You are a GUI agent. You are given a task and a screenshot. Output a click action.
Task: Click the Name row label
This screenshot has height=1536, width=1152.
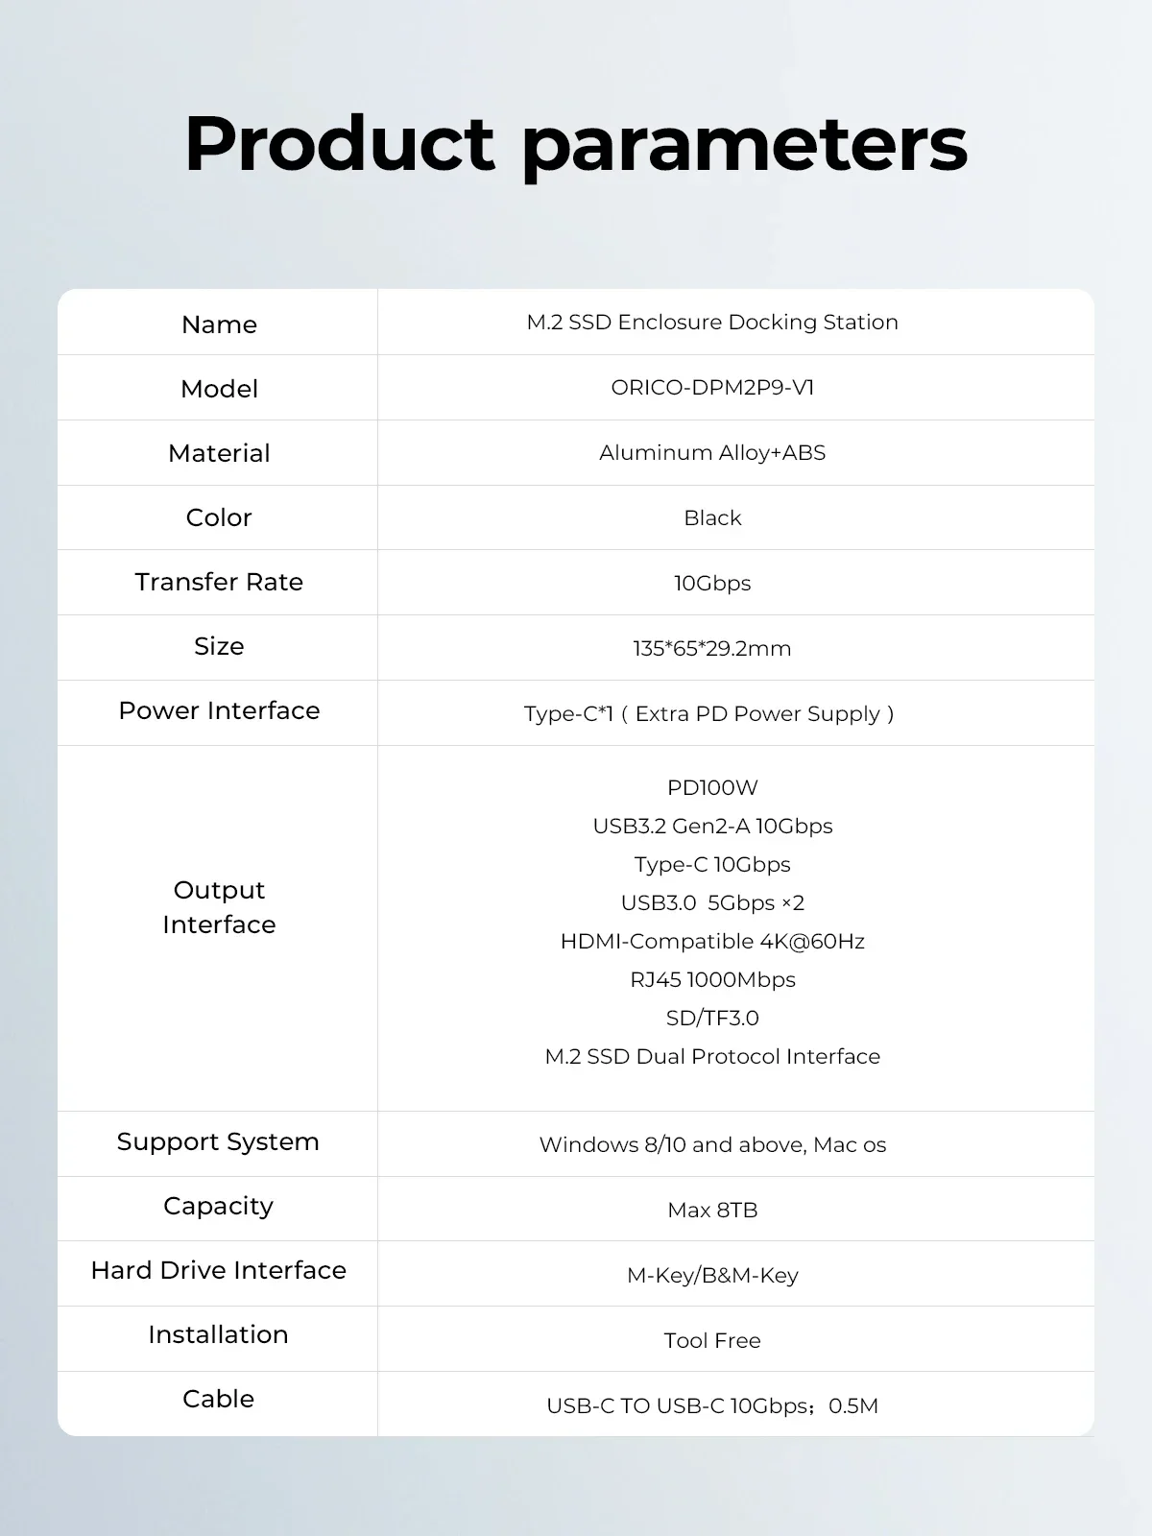[219, 324]
